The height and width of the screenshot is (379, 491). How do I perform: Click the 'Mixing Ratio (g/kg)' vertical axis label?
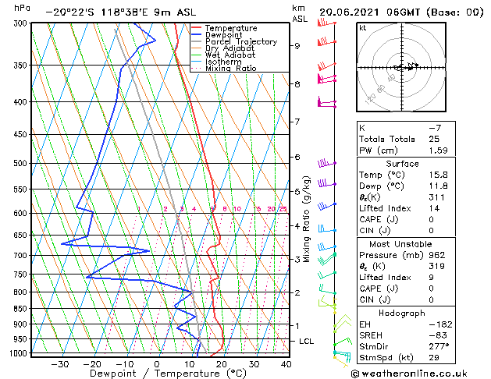tap(307, 219)
